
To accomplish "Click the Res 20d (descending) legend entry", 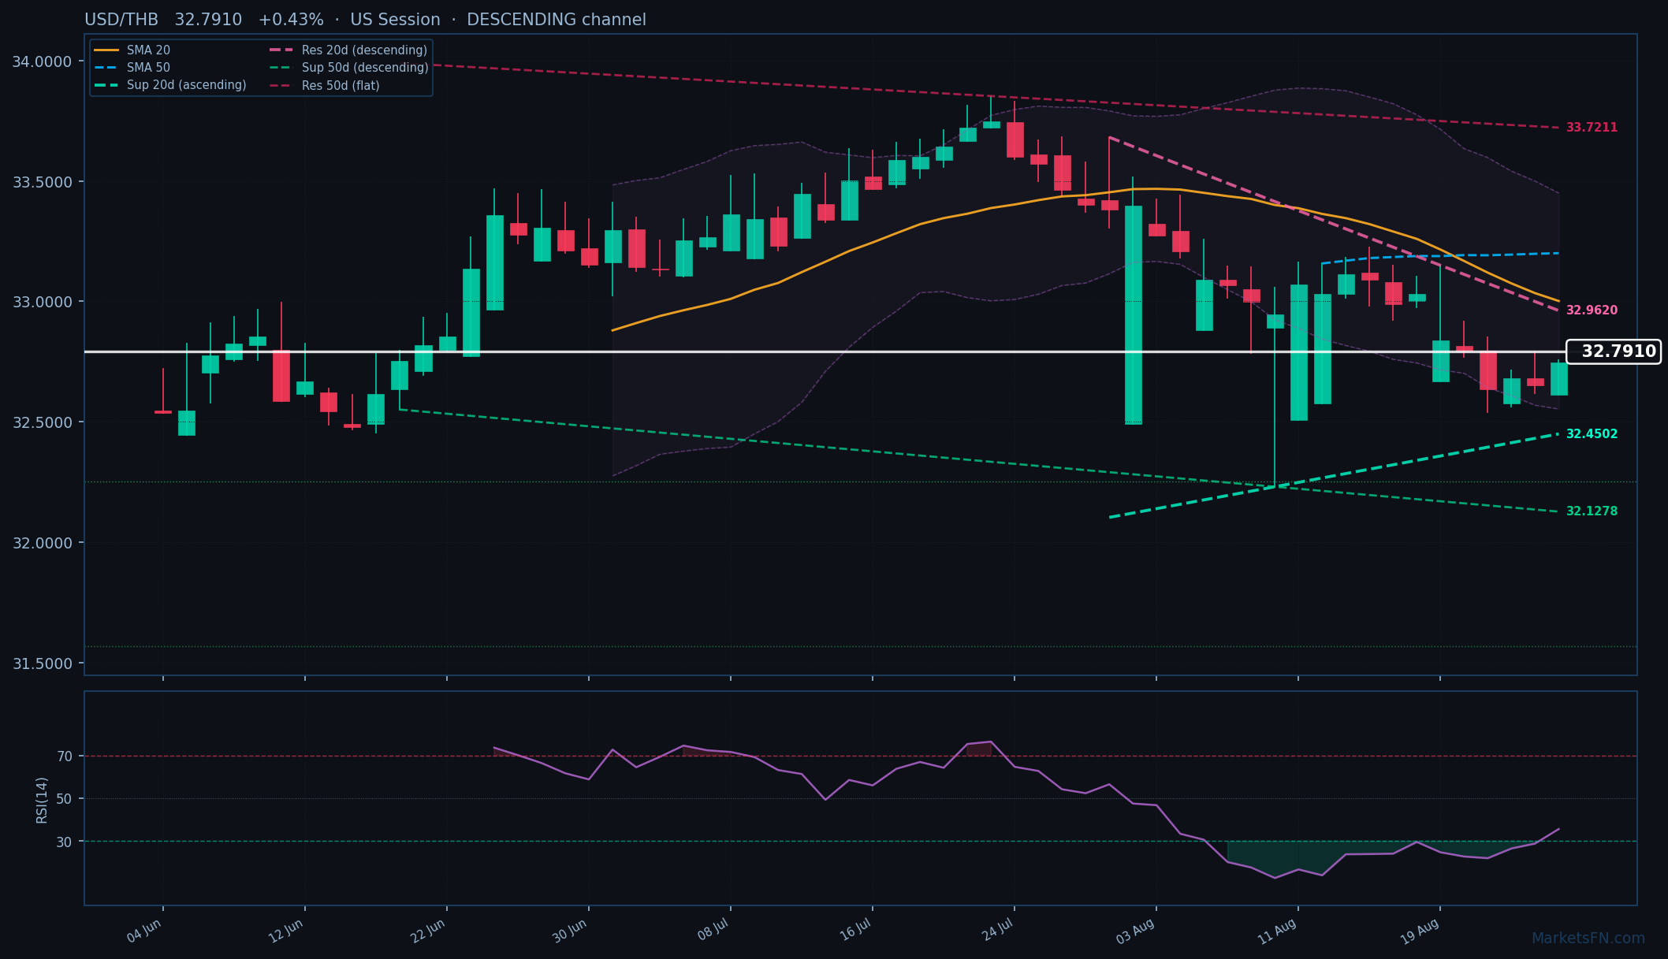I will click(x=348, y=50).
